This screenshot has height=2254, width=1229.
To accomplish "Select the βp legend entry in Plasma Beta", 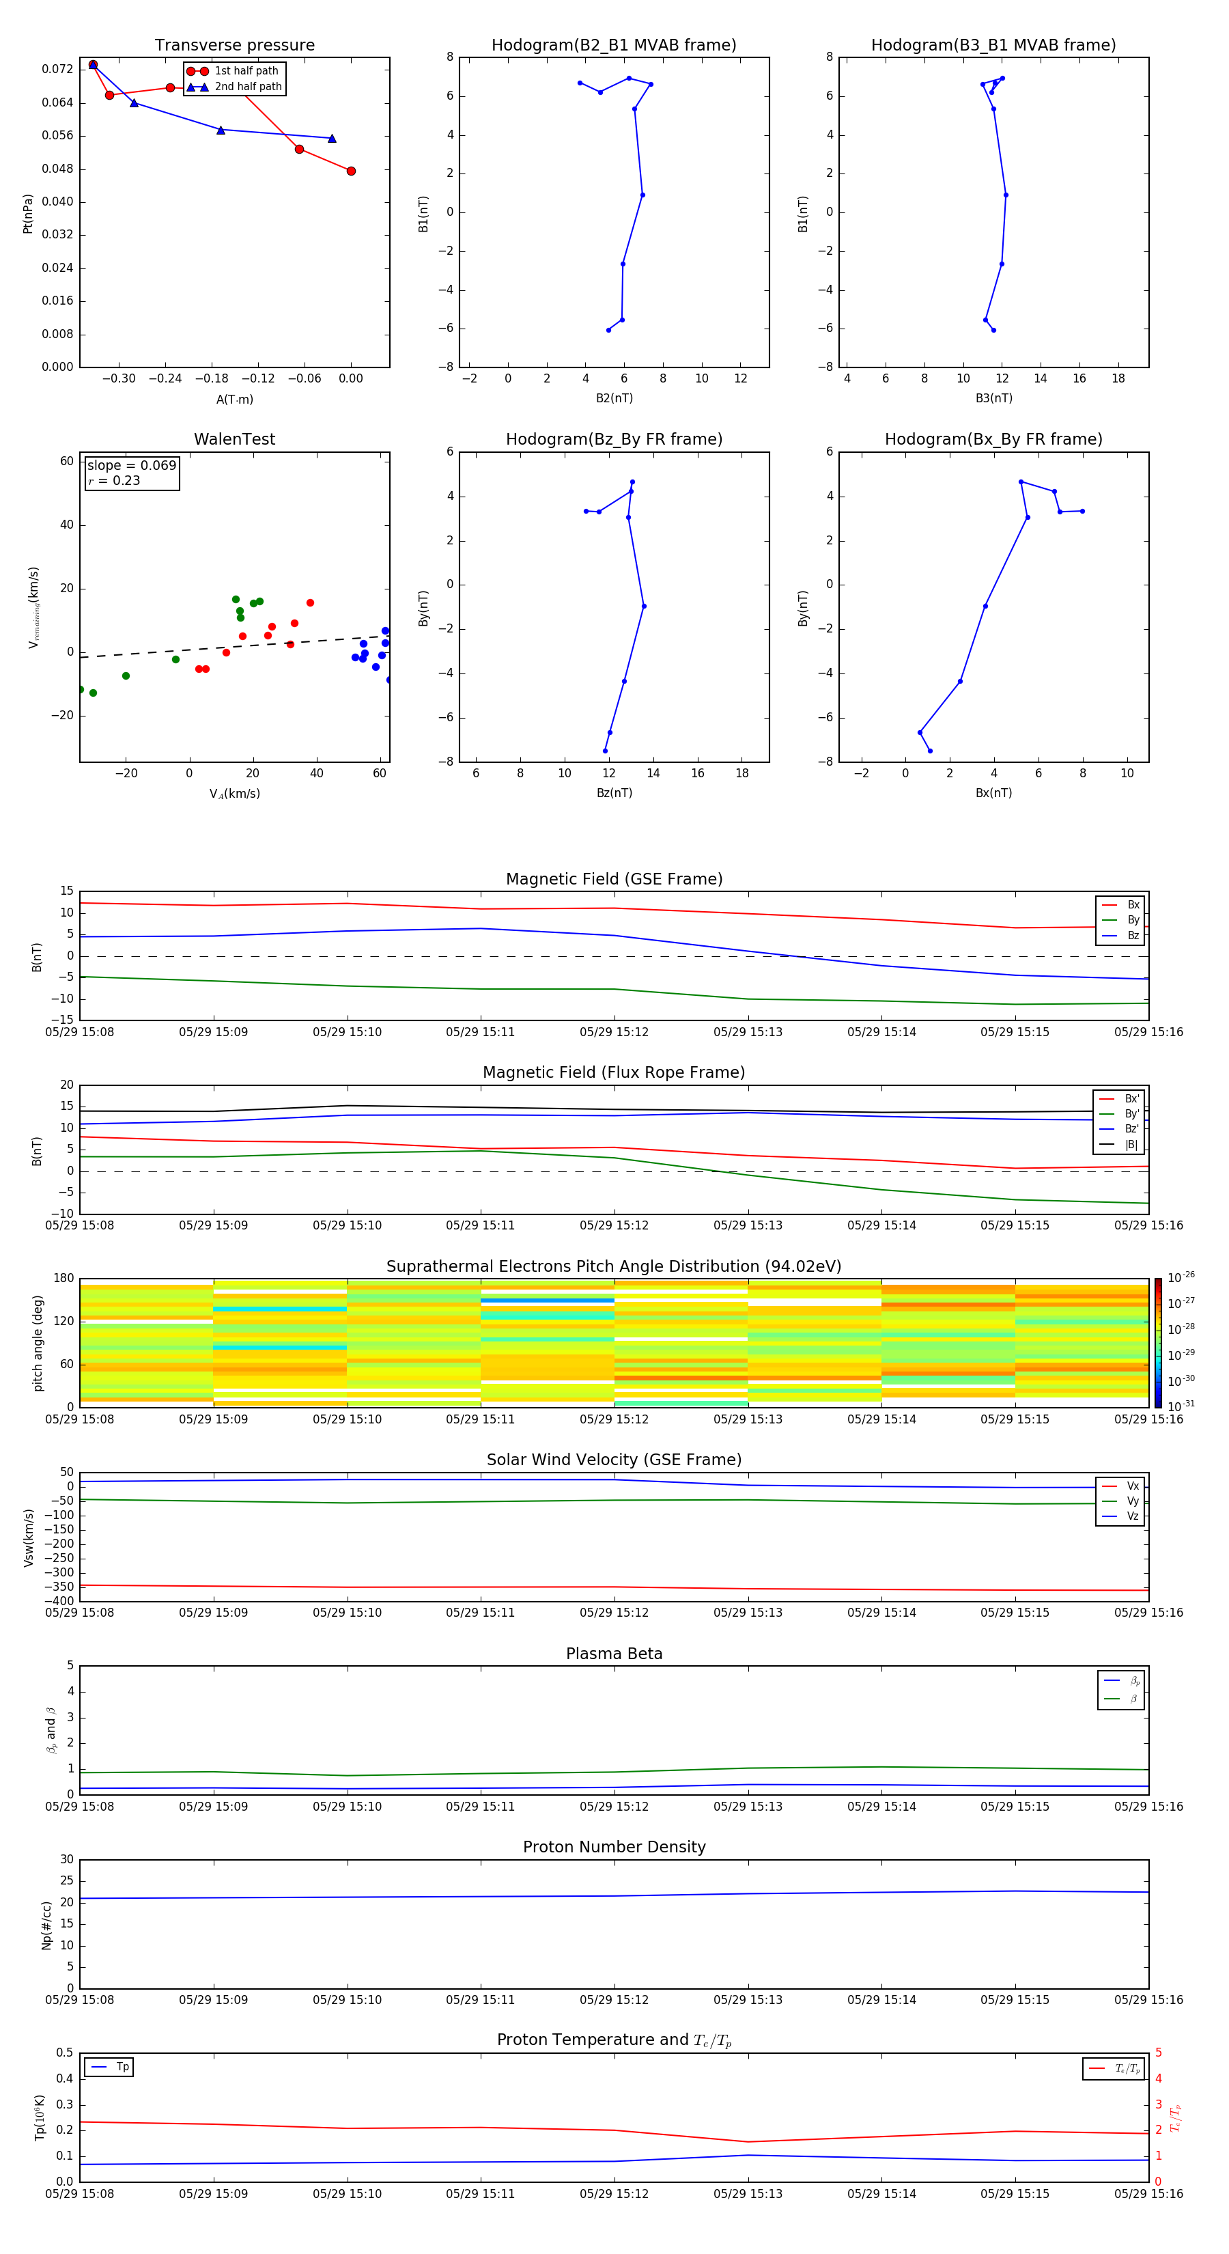I will [1121, 1681].
